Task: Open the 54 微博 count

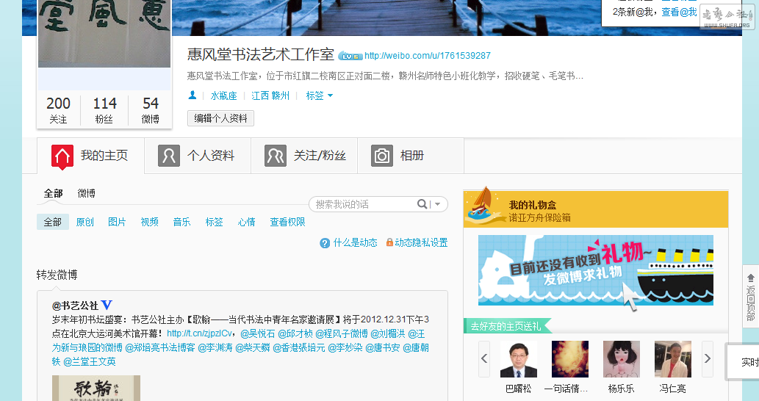Action: coord(151,110)
